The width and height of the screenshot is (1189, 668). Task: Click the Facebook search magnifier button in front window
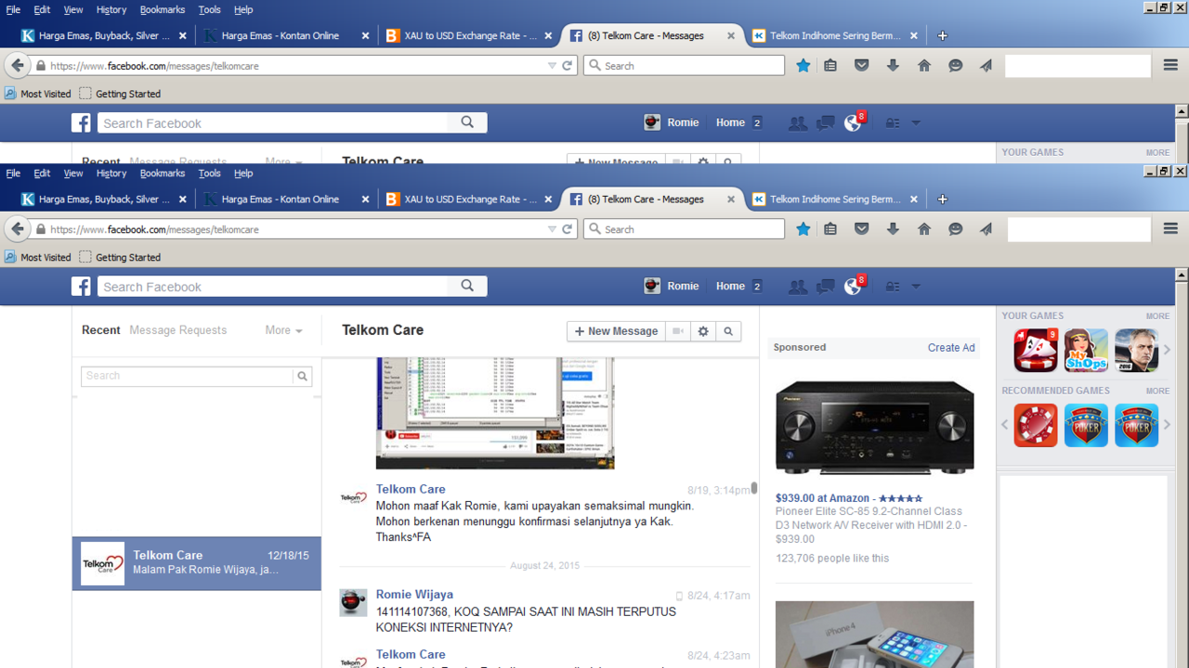(467, 286)
